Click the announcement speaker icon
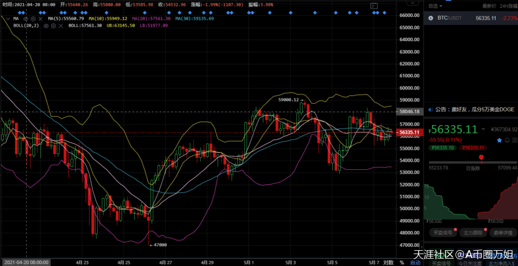This screenshot has height=266, width=518. (430, 109)
